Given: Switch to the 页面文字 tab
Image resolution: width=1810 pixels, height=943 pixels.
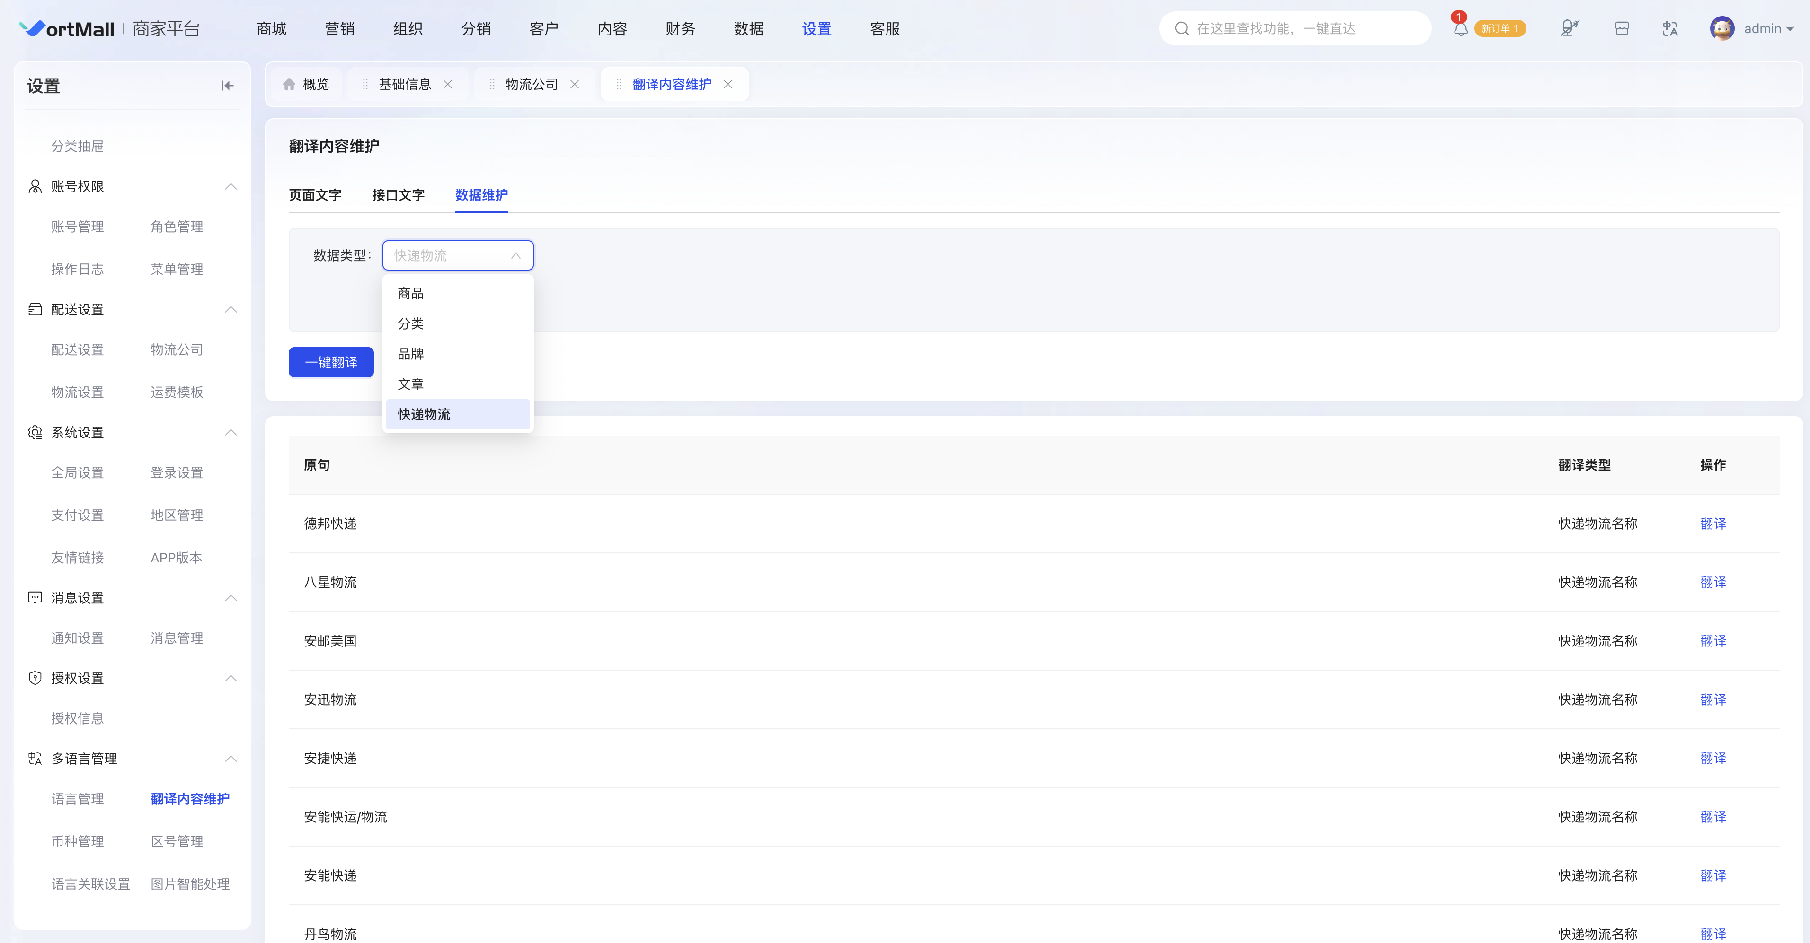Looking at the screenshot, I should click(x=315, y=195).
